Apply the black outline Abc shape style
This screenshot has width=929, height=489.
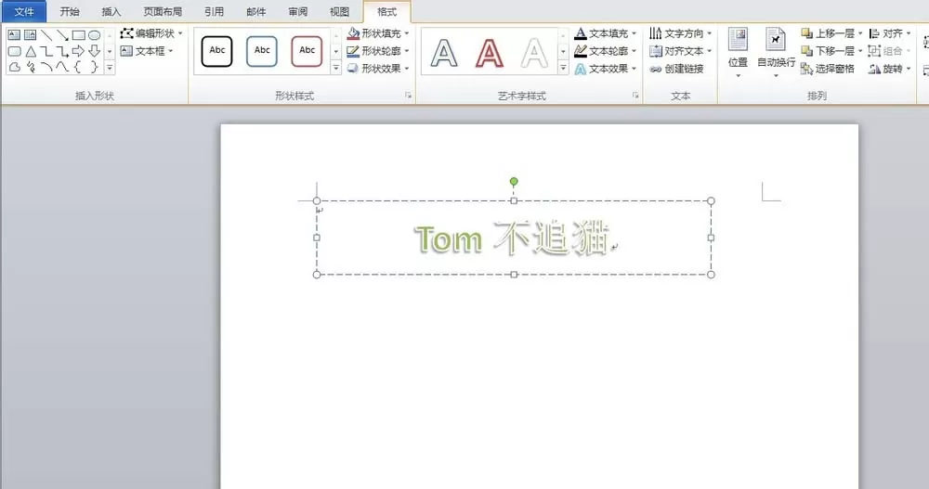tap(216, 51)
